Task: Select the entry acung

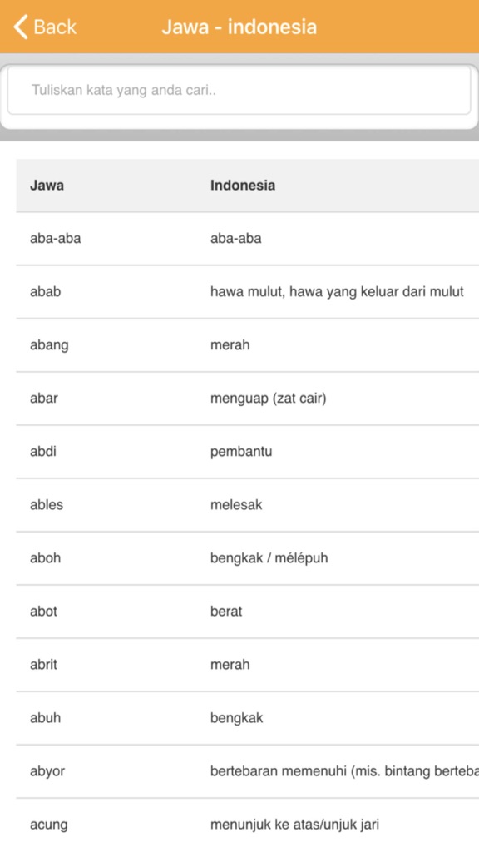Action: [x=47, y=824]
